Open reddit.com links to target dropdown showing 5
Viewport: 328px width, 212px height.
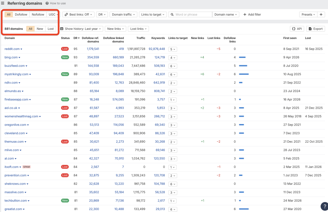point(173,49)
